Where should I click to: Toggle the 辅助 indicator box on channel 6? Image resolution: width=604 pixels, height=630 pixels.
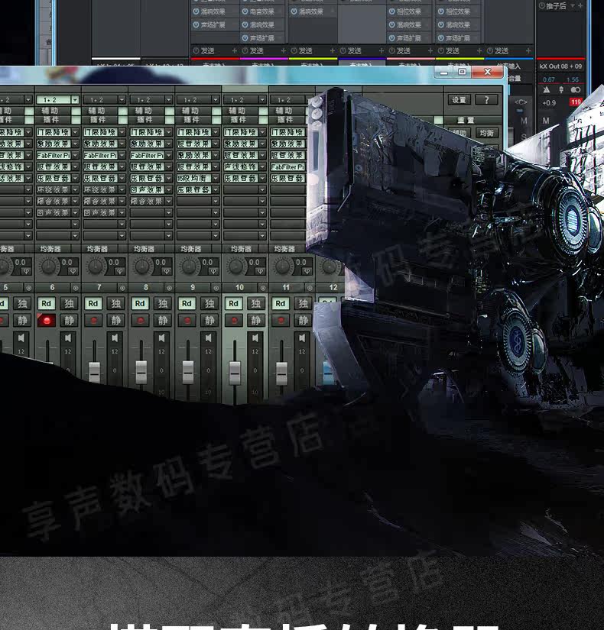pyautogui.click(x=76, y=111)
